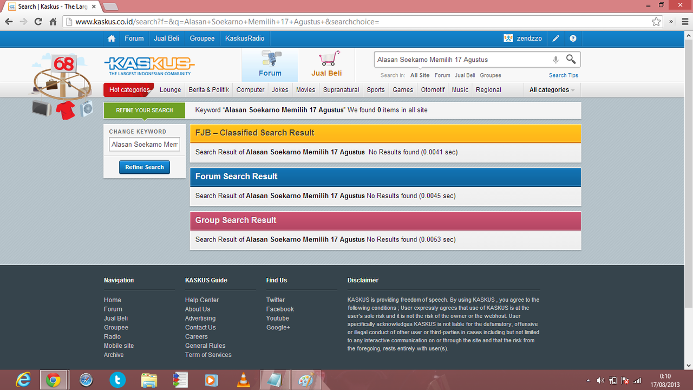The width and height of the screenshot is (693, 390).
Task: Open the Lounge category
Action: 171,90
